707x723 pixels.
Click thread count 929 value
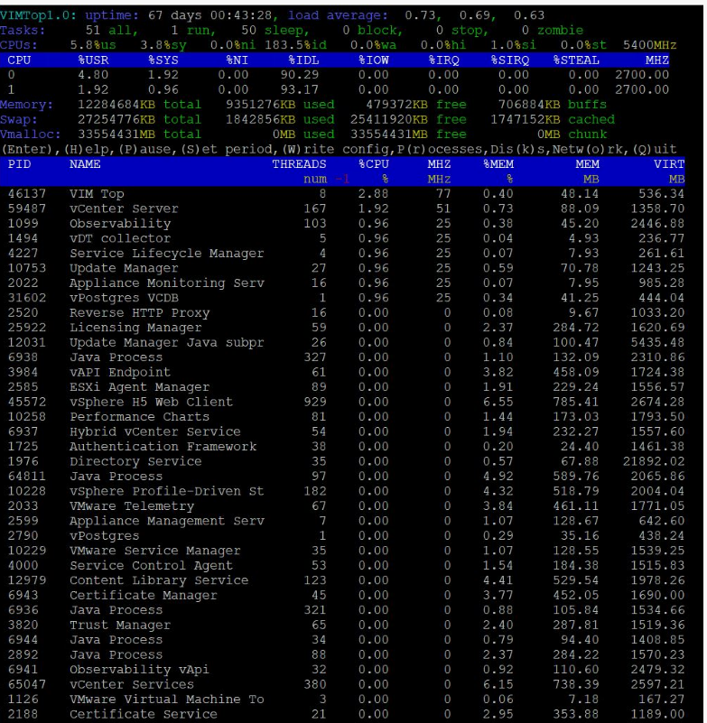pyautogui.click(x=314, y=402)
